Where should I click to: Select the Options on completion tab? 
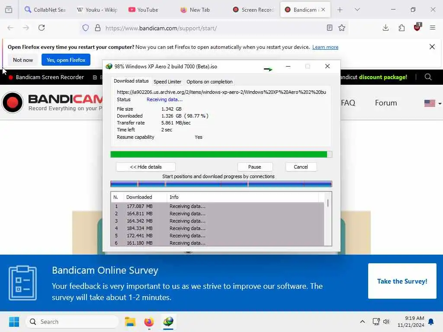click(209, 82)
